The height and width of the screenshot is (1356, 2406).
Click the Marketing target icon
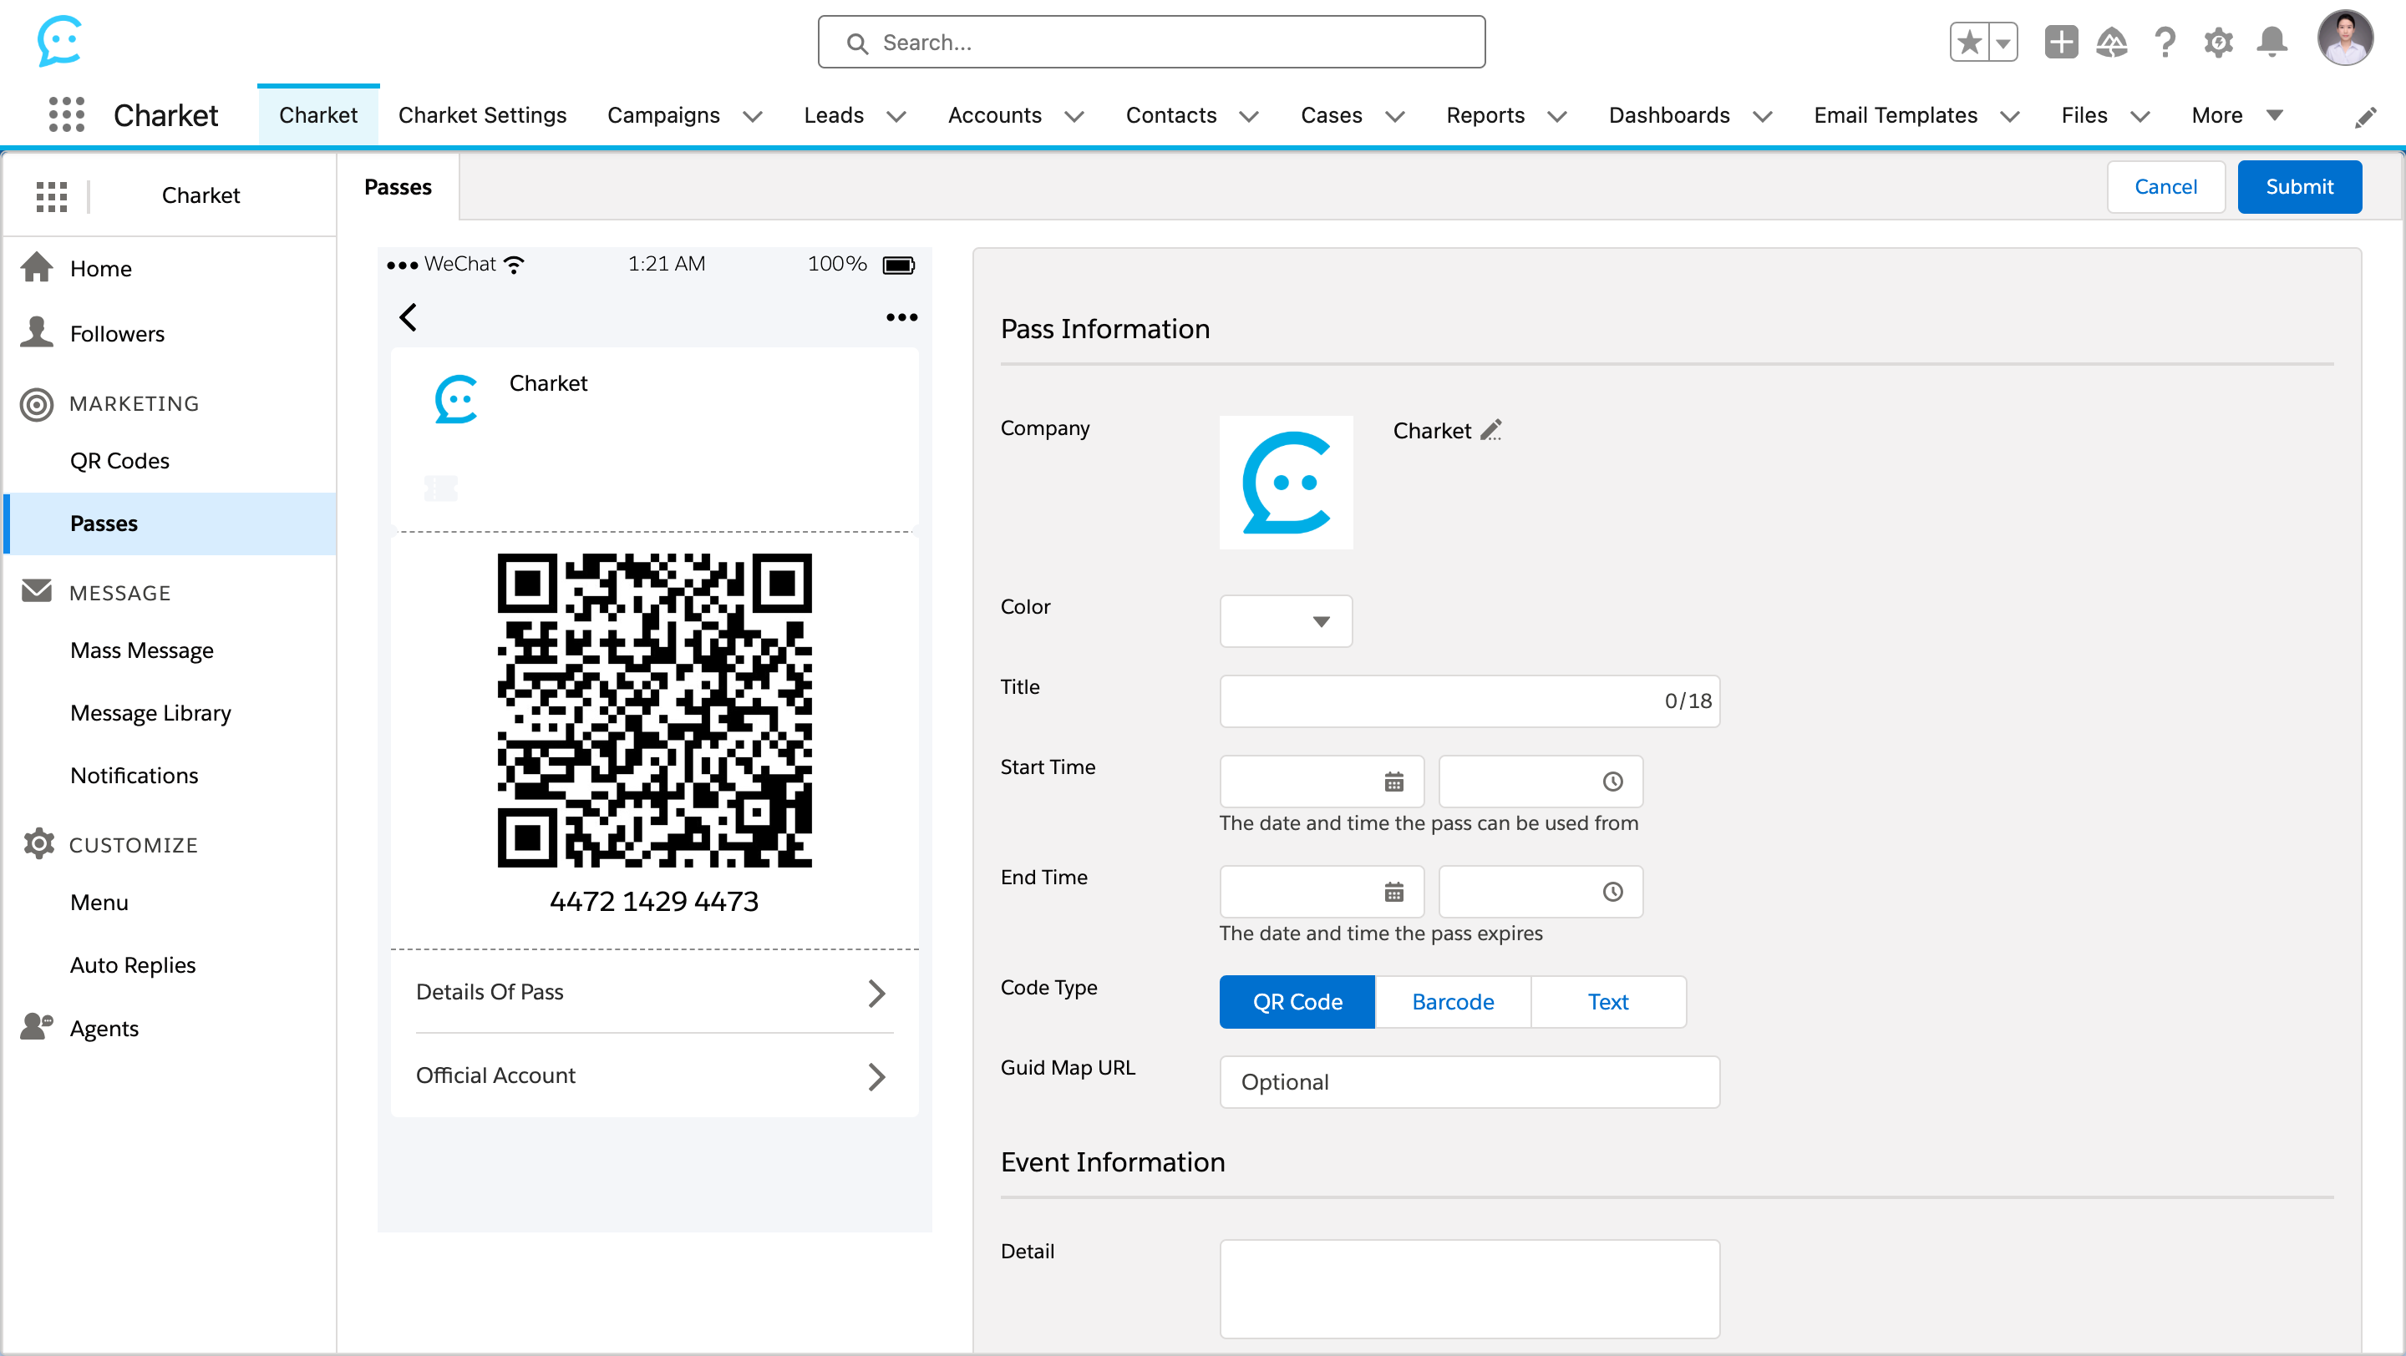coord(37,404)
